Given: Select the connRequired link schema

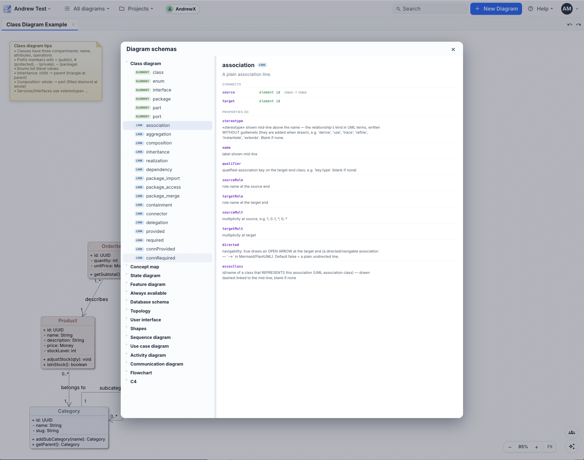Looking at the screenshot, I should (x=168, y=258).
